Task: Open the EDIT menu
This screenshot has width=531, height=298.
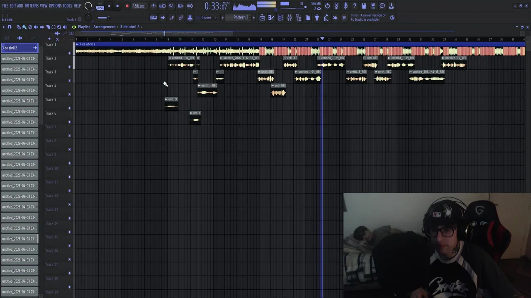Action: pyautogui.click(x=12, y=6)
